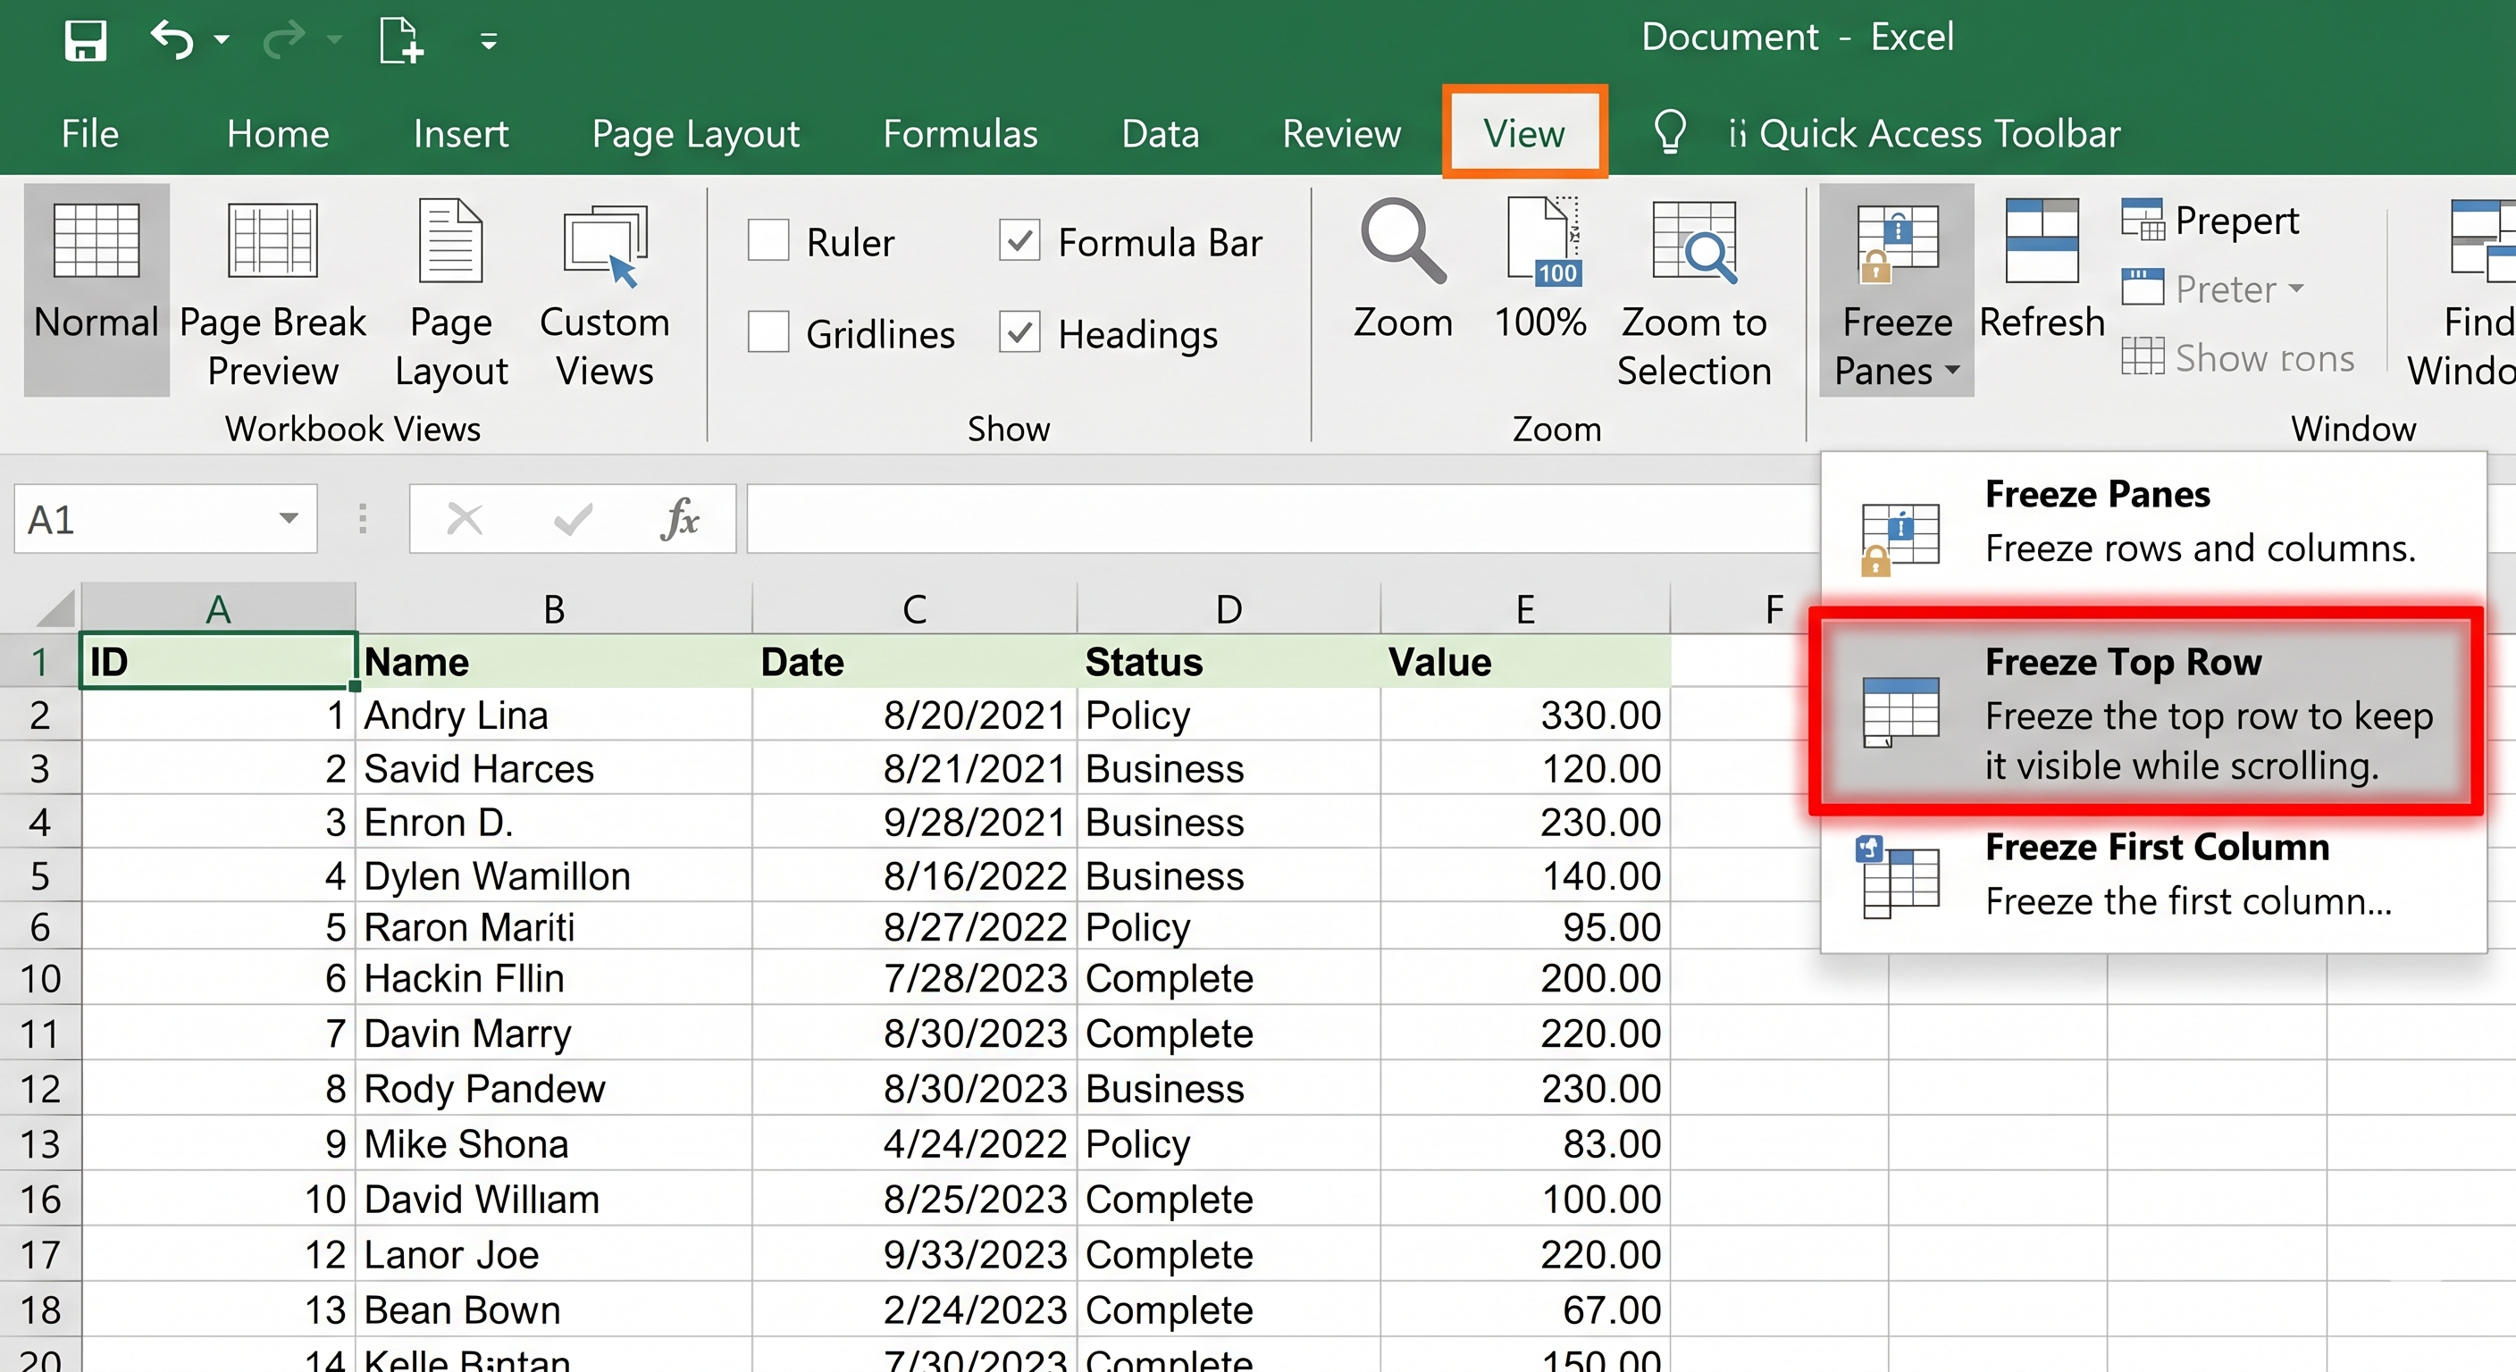This screenshot has height=1372, width=2516.
Task: Enable the Ruler checkbox
Action: click(x=768, y=240)
